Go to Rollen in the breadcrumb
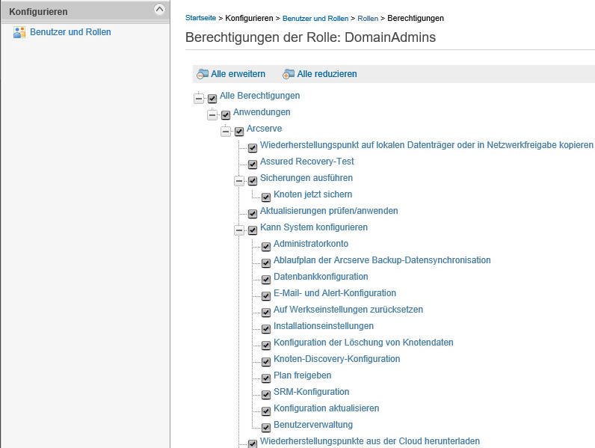The image size is (595, 448). pyautogui.click(x=368, y=18)
